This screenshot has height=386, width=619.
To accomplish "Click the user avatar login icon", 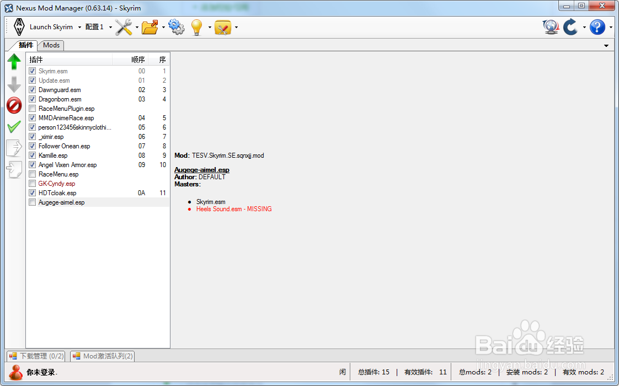I will pyautogui.click(x=16, y=372).
